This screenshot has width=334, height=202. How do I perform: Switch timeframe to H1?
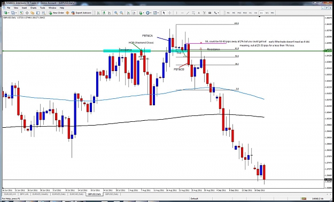click(250, 13)
